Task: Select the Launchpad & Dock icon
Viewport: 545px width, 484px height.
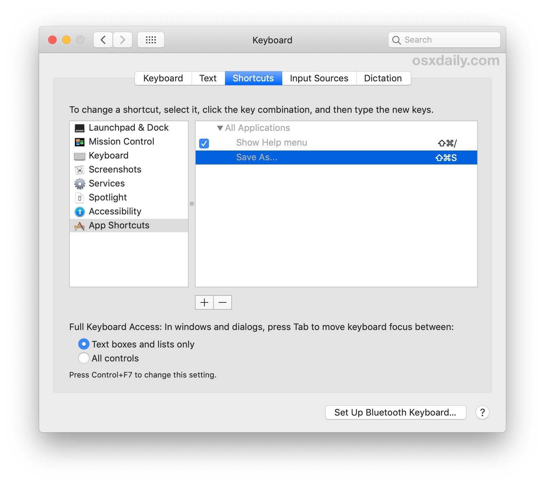Action: click(80, 128)
